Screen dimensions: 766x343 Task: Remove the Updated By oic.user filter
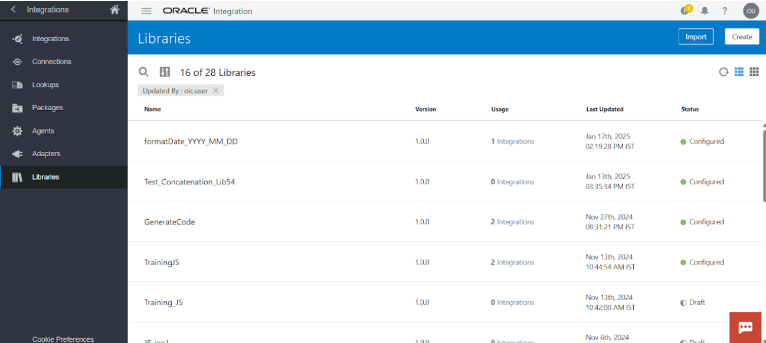point(216,91)
